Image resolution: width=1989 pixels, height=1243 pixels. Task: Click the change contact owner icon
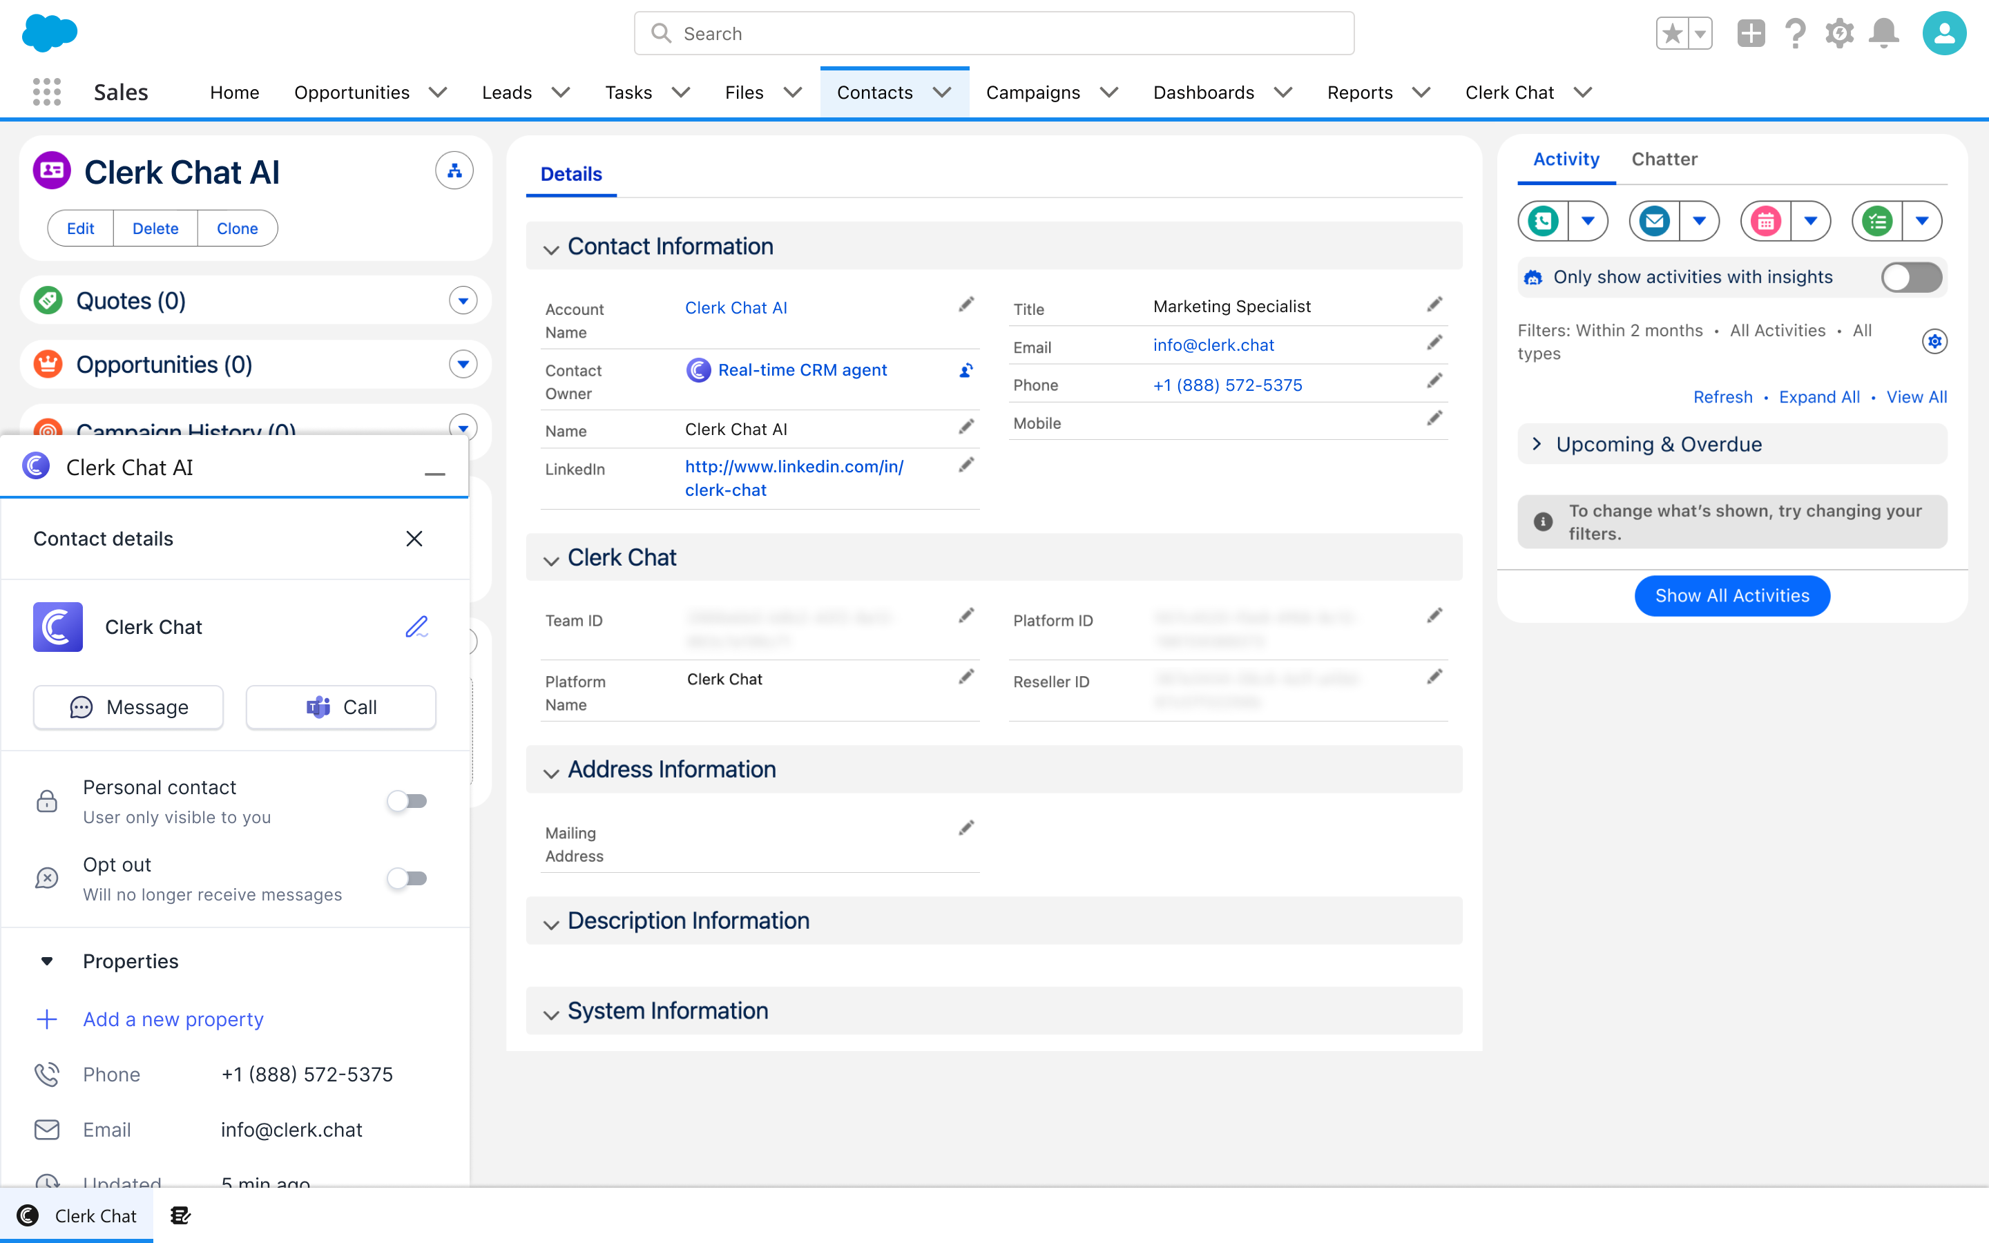(x=965, y=371)
